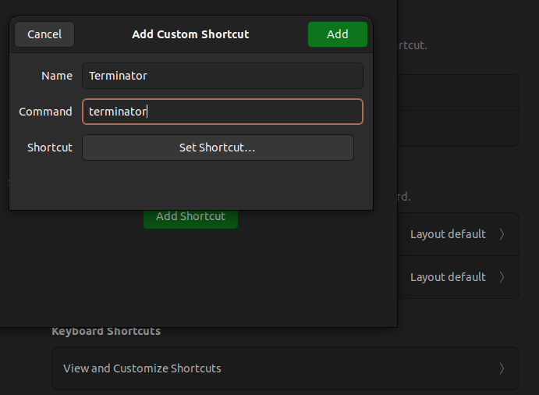Click the first partially hidden row at top right
Image resolution: width=539 pixels, height=395 pixels.
point(458,93)
